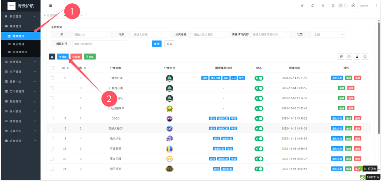Expand the 工作室管理 sidebar menu
381x181 pixels.
20,91
